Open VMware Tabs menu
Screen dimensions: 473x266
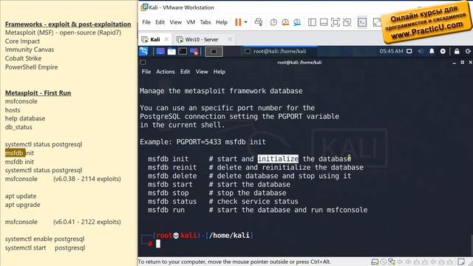tap(205, 22)
